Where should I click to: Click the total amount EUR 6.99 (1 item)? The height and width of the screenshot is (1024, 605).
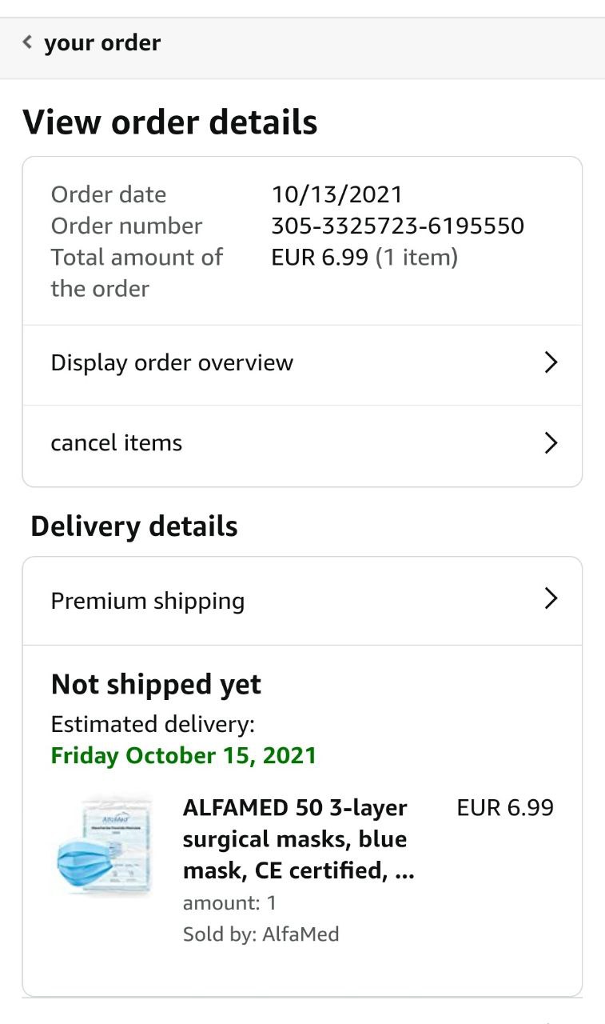[364, 258]
